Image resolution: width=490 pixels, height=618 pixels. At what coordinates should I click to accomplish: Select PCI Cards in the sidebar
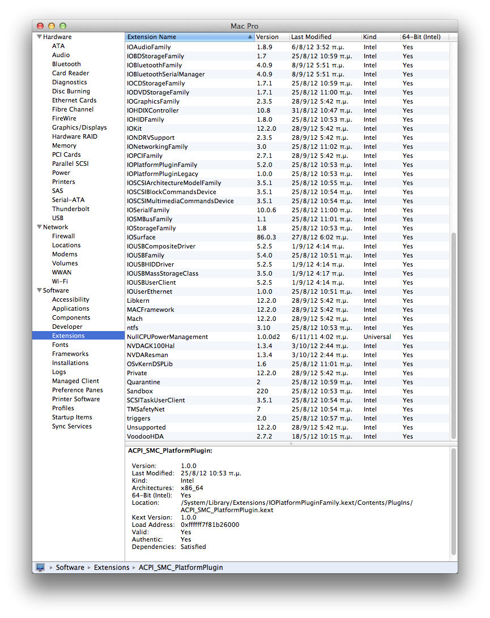(x=66, y=154)
